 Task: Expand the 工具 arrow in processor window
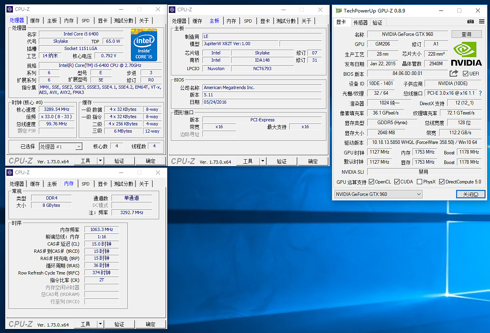[x=100, y=161]
